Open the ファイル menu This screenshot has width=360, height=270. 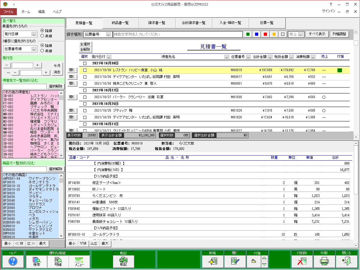[8, 12]
